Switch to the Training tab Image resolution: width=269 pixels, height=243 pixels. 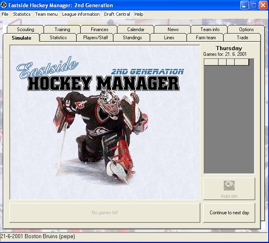coord(62,30)
